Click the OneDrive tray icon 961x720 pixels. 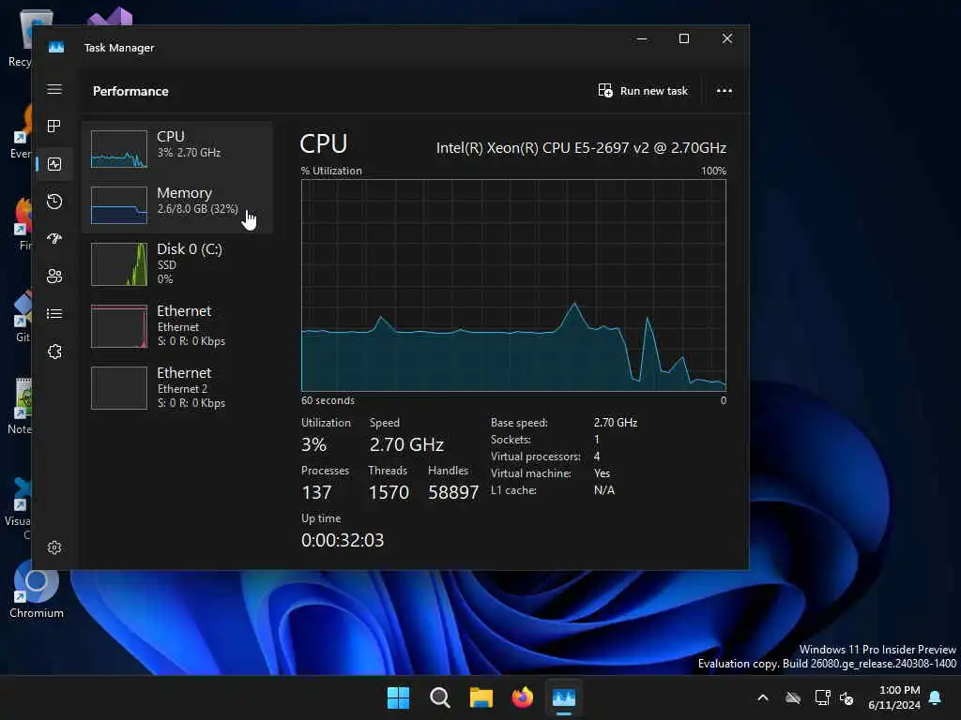tap(793, 697)
